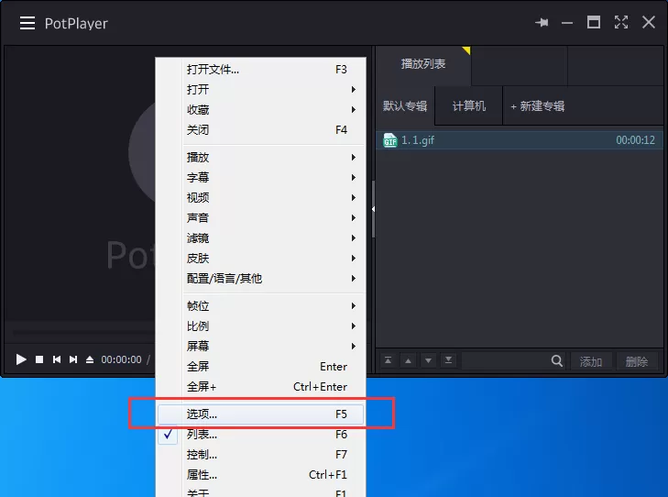Image resolution: width=668 pixels, height=497 pixels.
Task: Click the 00:00:00 elapsed time display
Action: pos(121,359)
